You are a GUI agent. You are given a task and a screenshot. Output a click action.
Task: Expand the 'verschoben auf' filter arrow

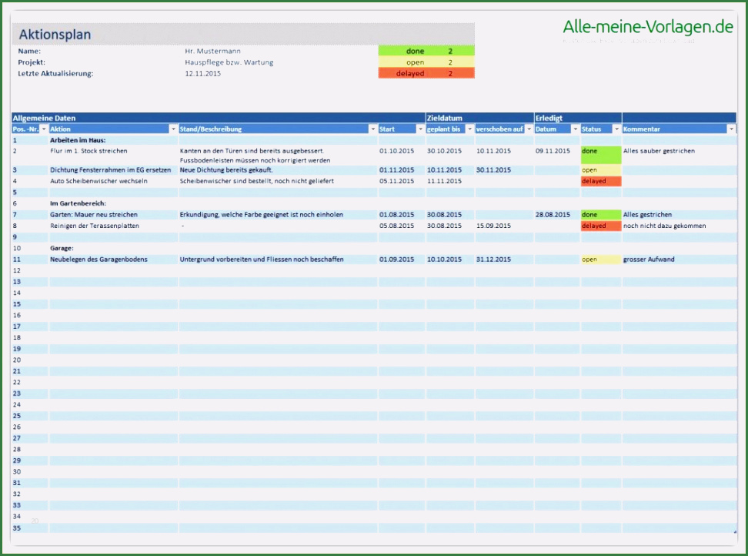coord(529,129)
